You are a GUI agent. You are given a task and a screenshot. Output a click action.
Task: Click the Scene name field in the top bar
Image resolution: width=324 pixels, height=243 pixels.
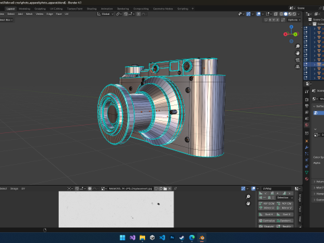point(307,8)
